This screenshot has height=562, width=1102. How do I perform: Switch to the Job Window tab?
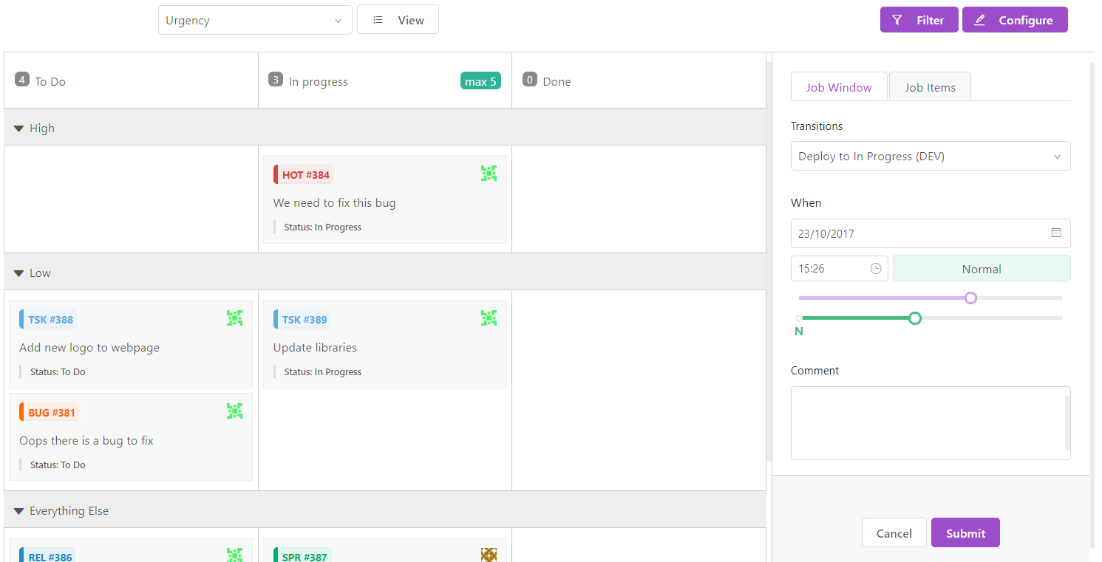click(839, 87)
